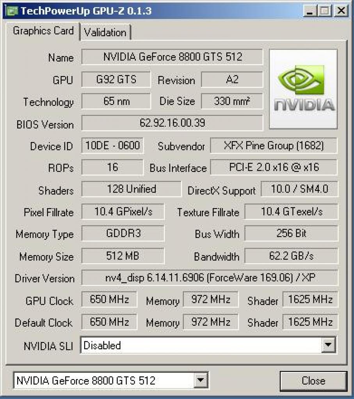Screen dimensions: 354x399
Task: Click the Pixel Fillrate field 10.4 GPixel/s
Action: click(x=123, y=212)
